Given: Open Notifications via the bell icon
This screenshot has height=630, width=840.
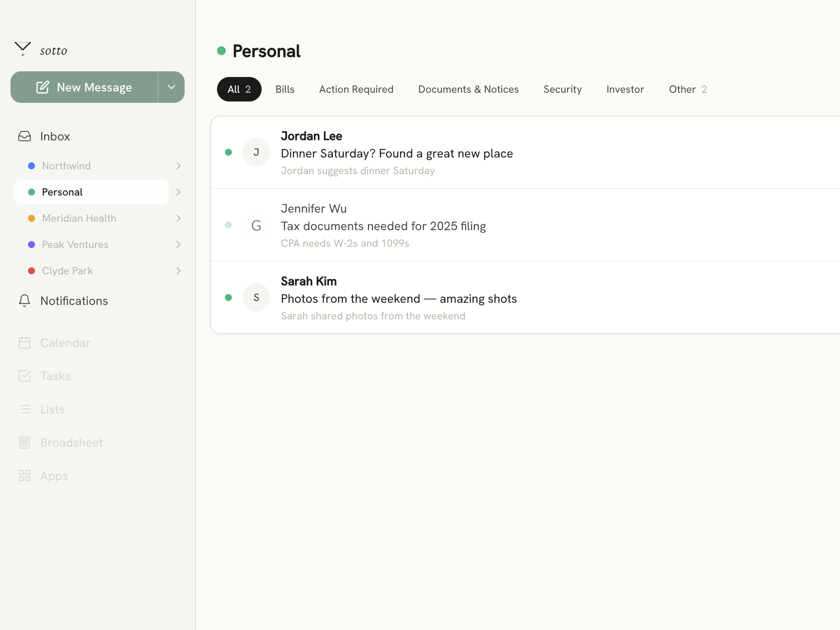Looking at the screenshot, I should tap(24, 301).
